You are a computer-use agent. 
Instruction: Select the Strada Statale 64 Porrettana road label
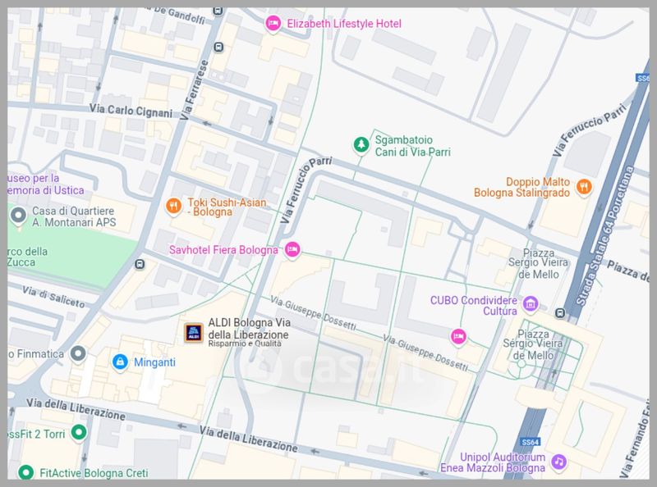click(x=604, y=236)
